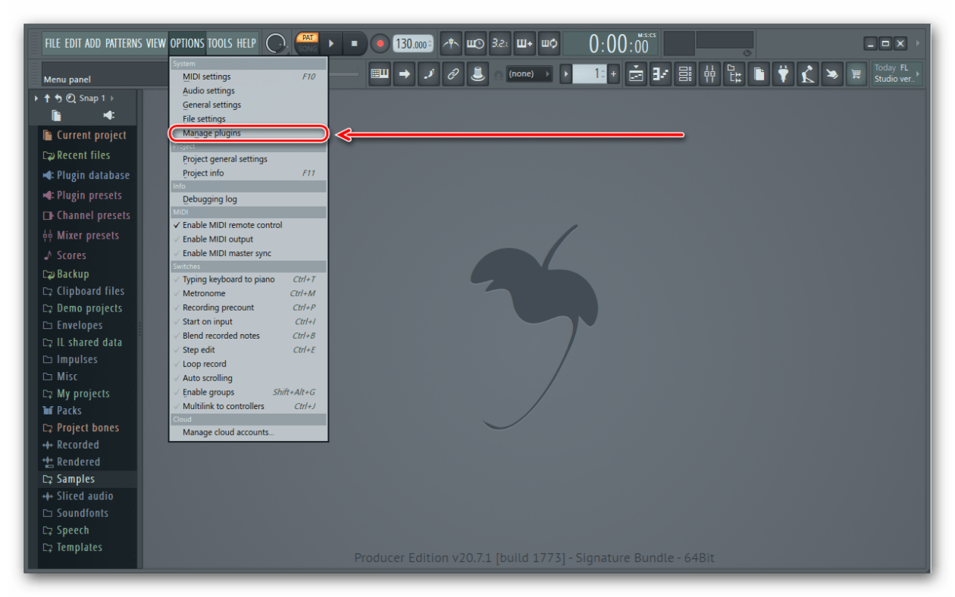Click the typing keyboard to piano toolbar icon
This screenshot has width=955, height=597.
click(x=380, y=73)
